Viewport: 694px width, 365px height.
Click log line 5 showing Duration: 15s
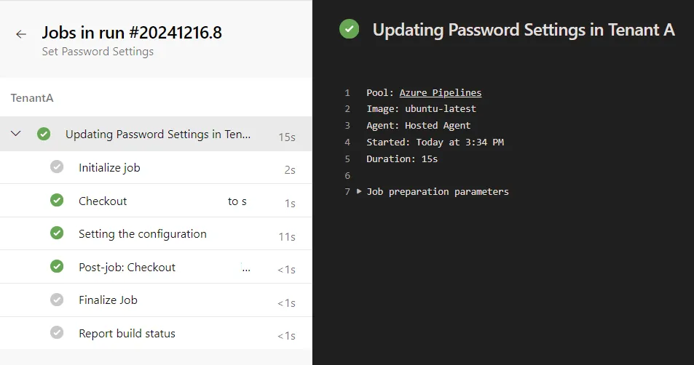pos(402,159)
